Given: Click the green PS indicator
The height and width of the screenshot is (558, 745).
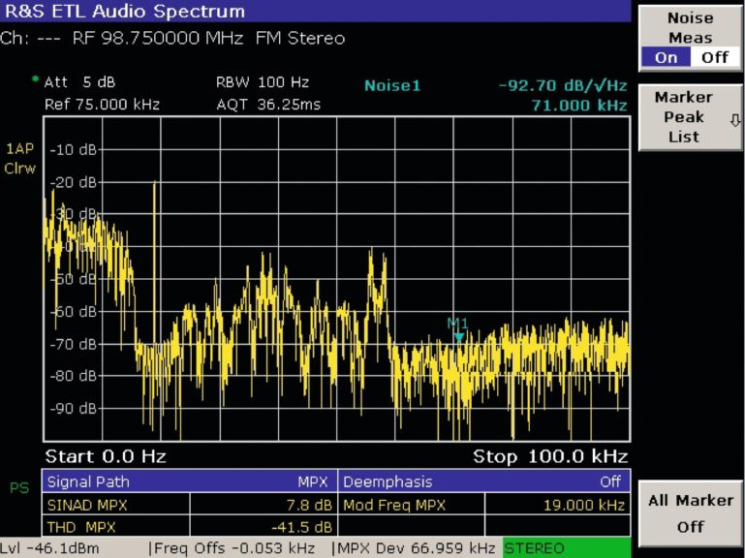Looking at the screenshot, I should [x=19, y=488].
